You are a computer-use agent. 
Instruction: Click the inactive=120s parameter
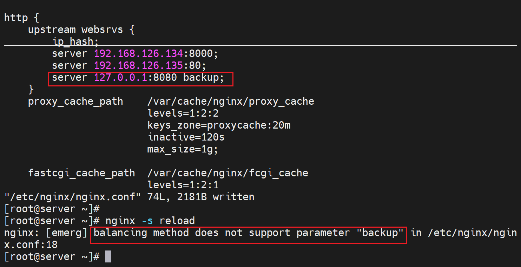(186, 137)
